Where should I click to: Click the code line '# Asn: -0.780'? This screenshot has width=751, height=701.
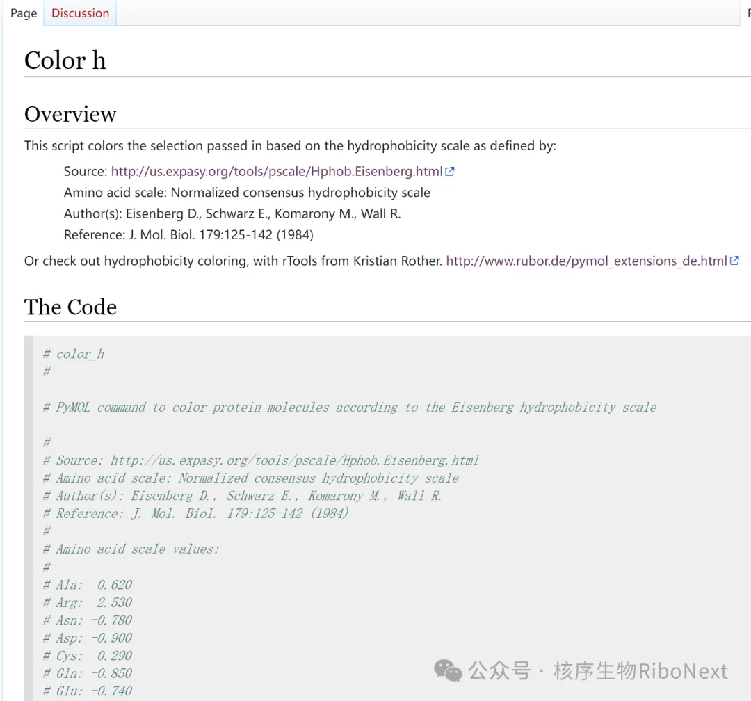pos(87,620)
